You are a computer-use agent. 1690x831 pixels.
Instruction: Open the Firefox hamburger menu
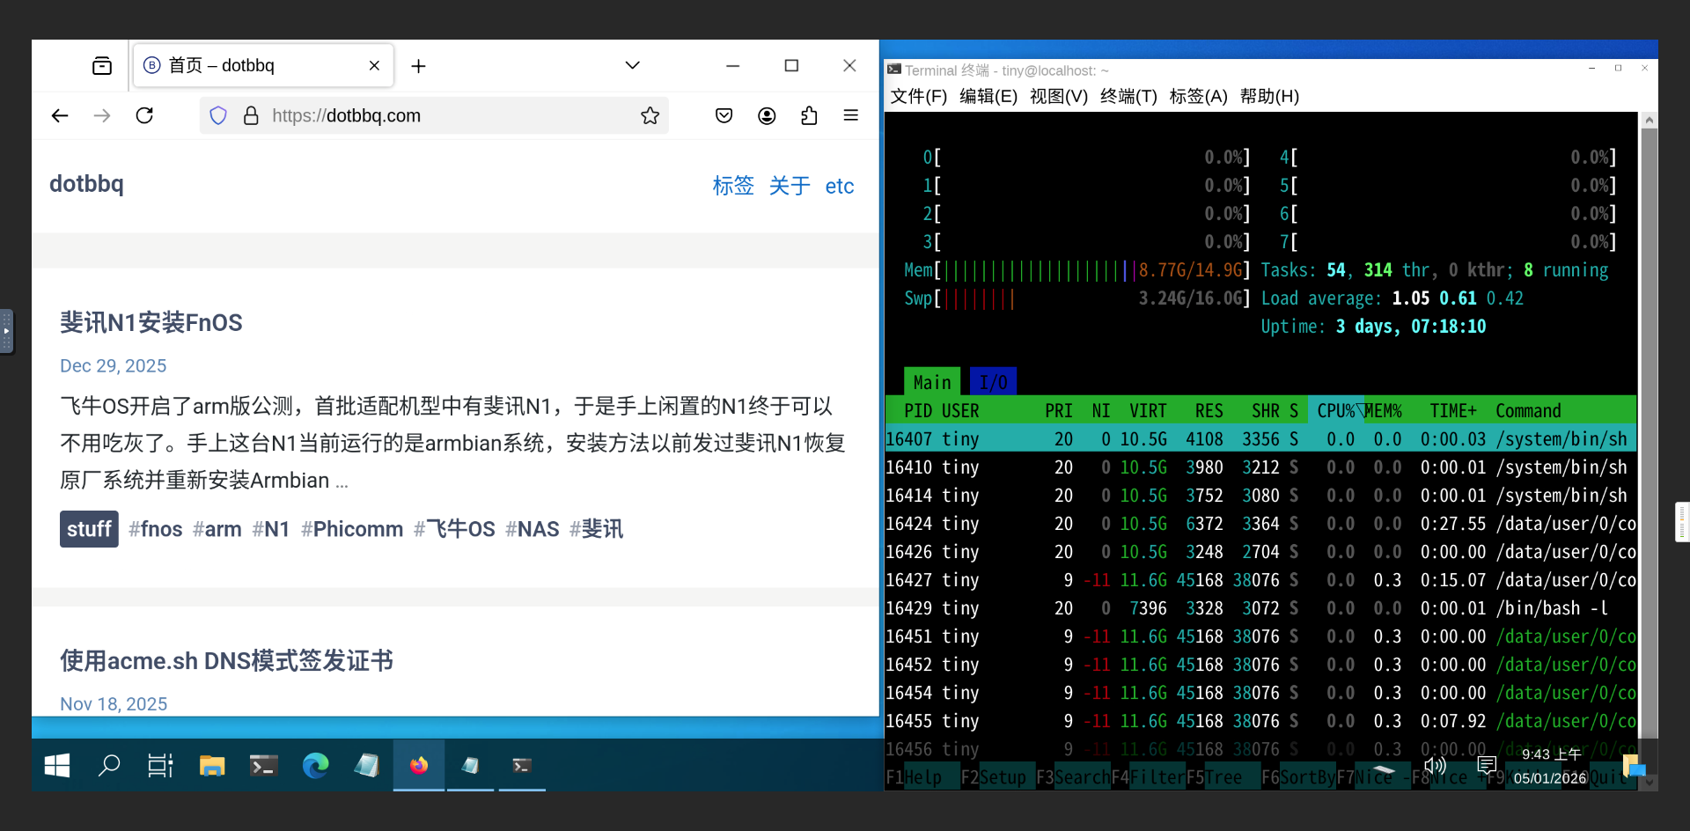850,115
